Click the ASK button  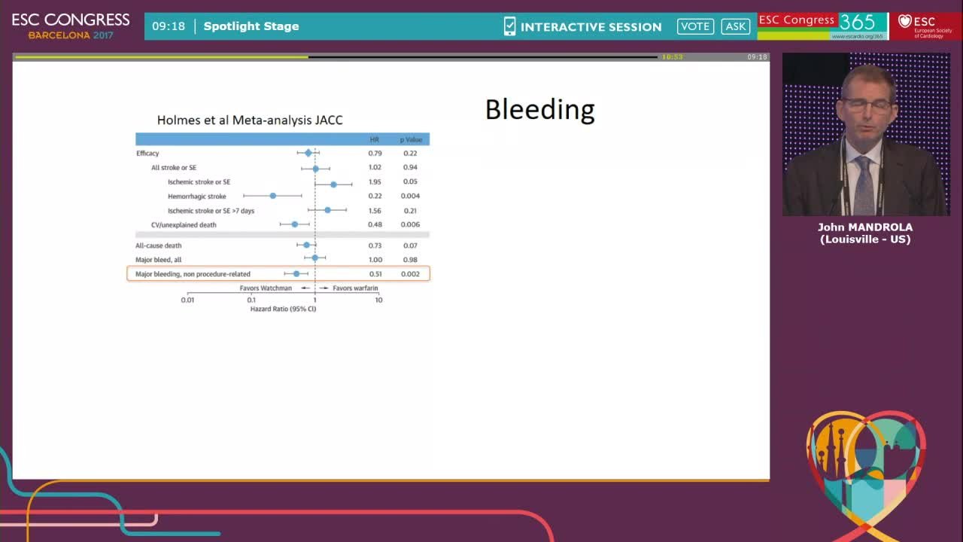click(735, 26)
